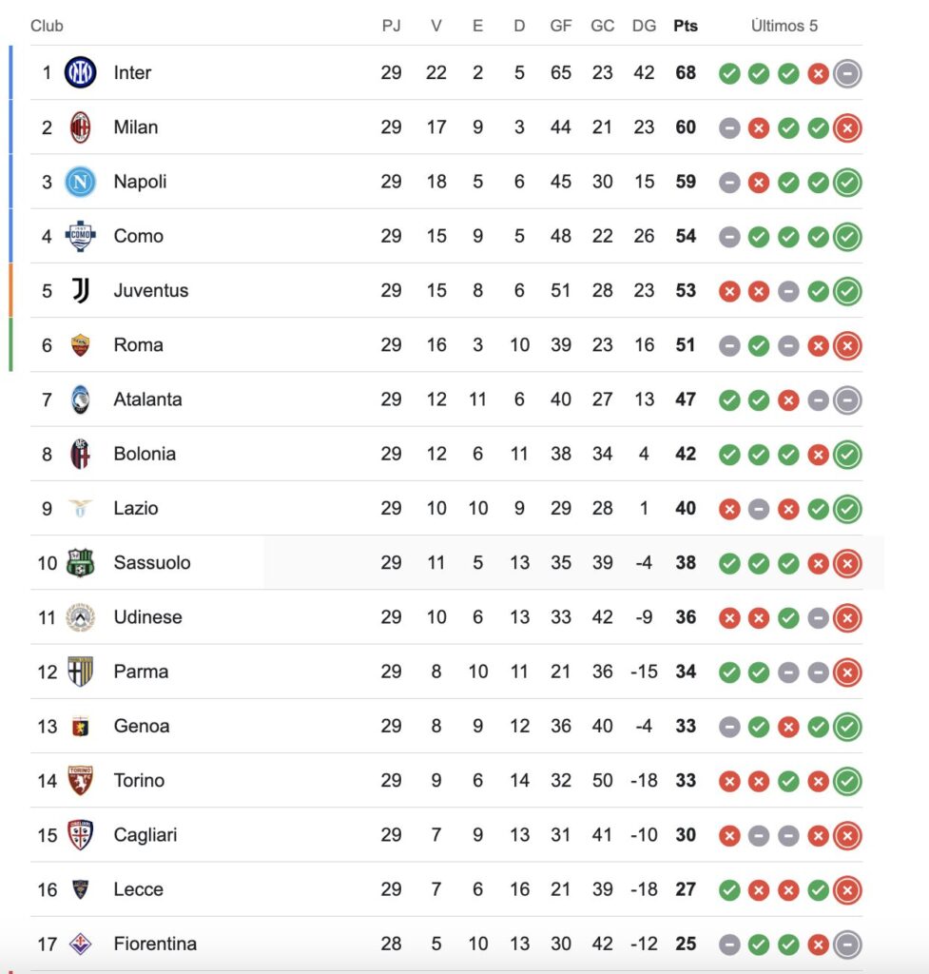Click the Club column header

coord(47,26)
